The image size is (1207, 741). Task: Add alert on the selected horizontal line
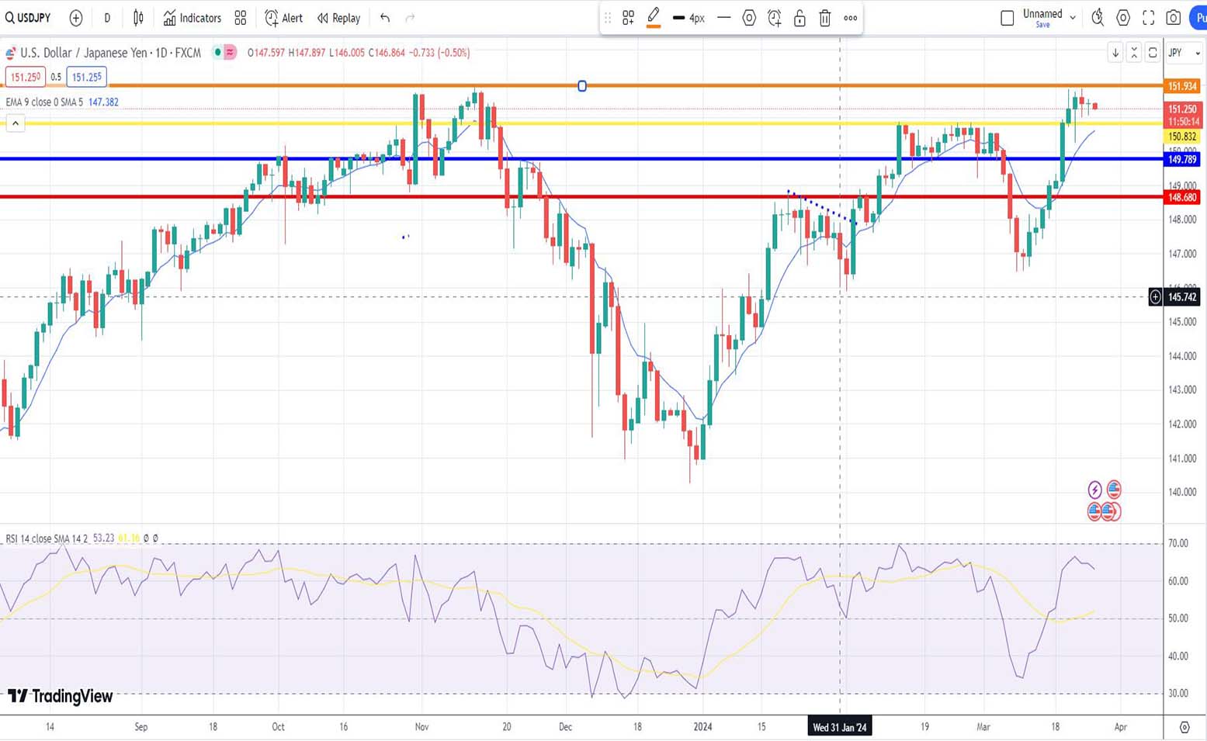point(775,18)
